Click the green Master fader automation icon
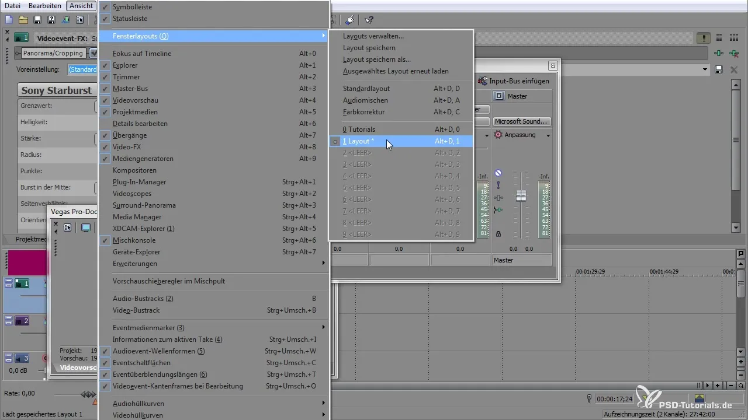Image resolution: width=748 pixels, height=420 pixels. [498, 209]
